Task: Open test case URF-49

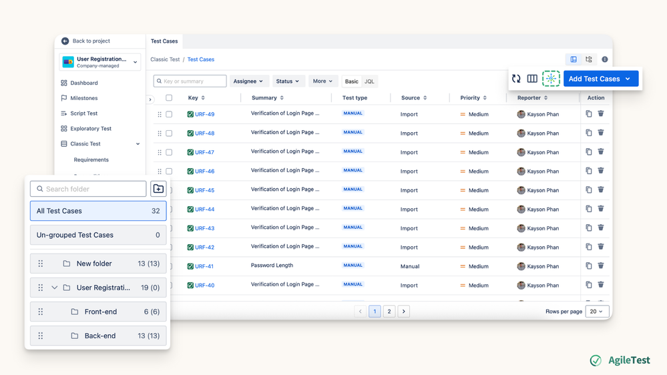Action: click(x=204, y=114)
